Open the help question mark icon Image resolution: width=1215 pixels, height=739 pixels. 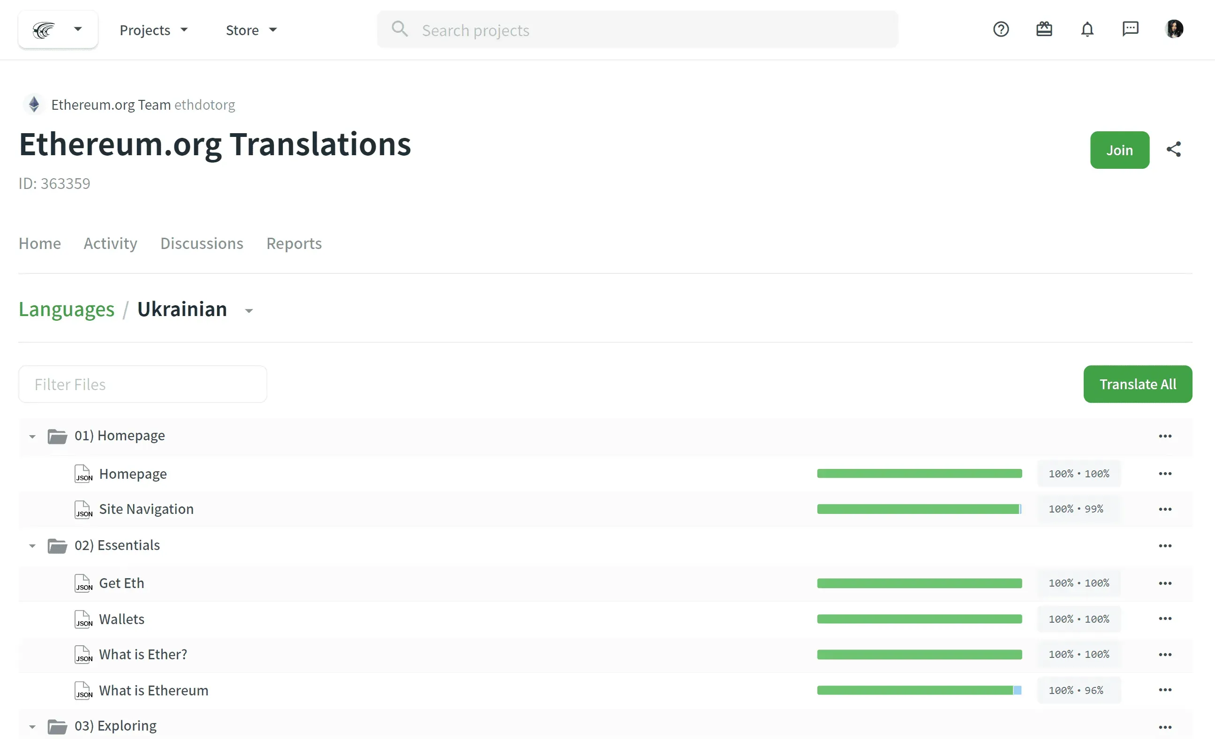pos(1001,29)
